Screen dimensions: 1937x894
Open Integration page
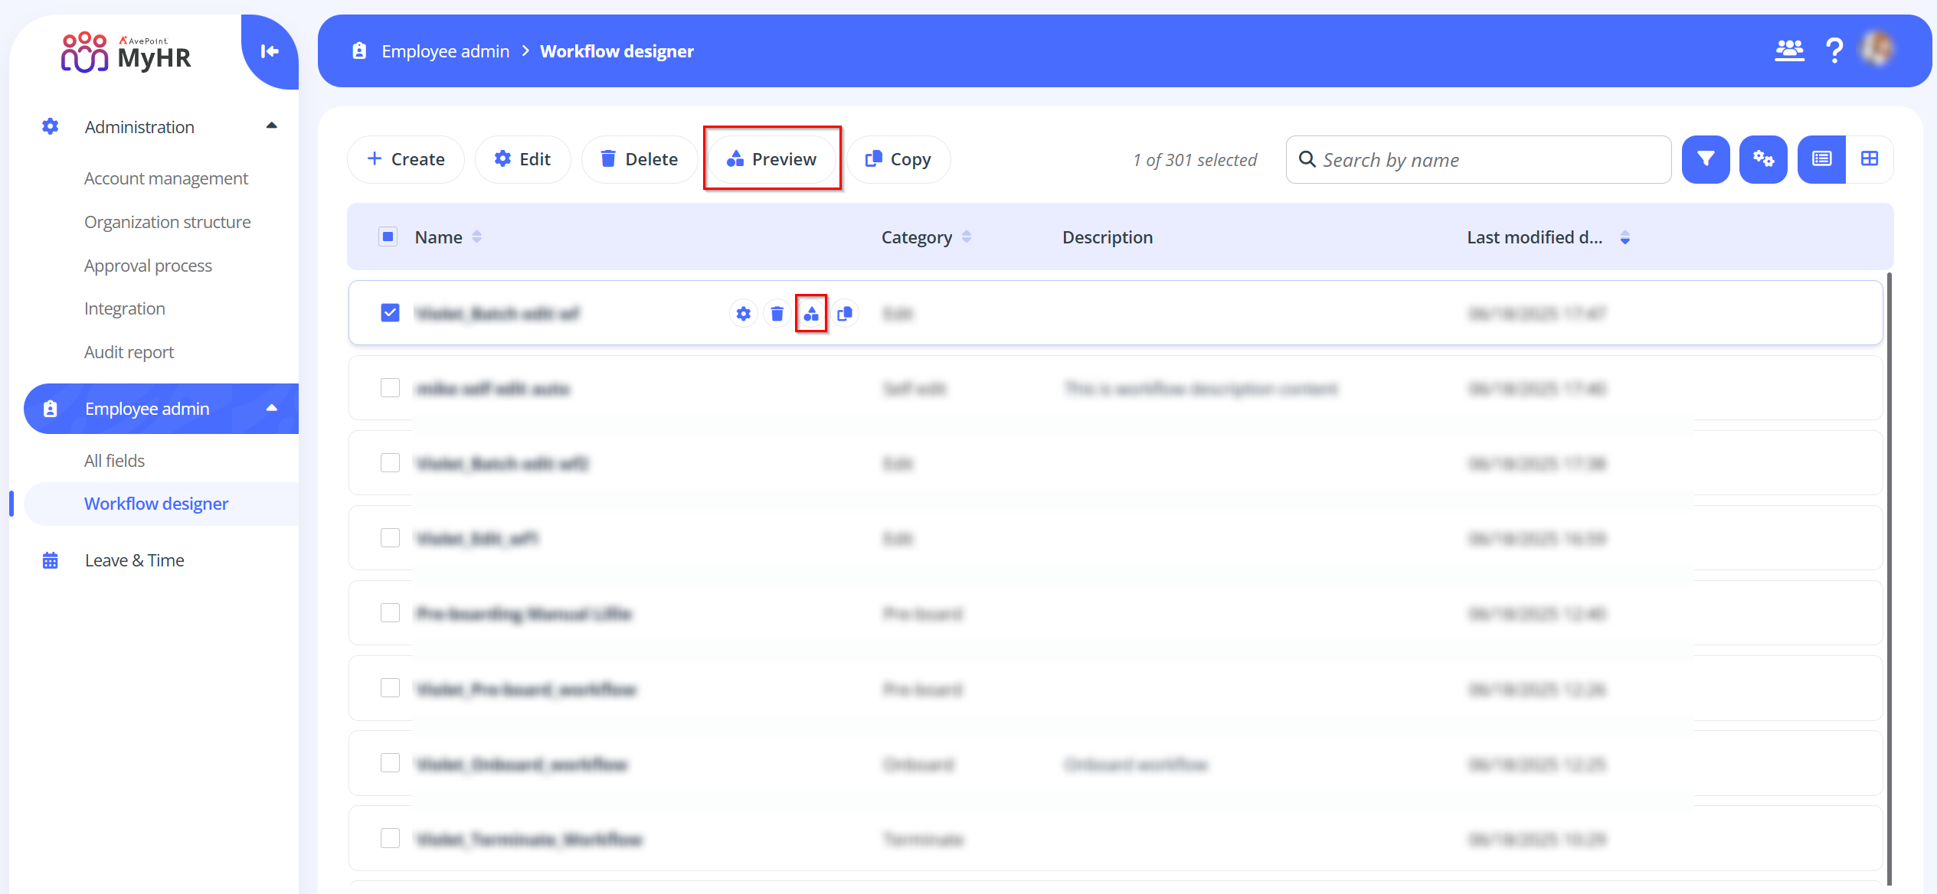pos(125,308)
